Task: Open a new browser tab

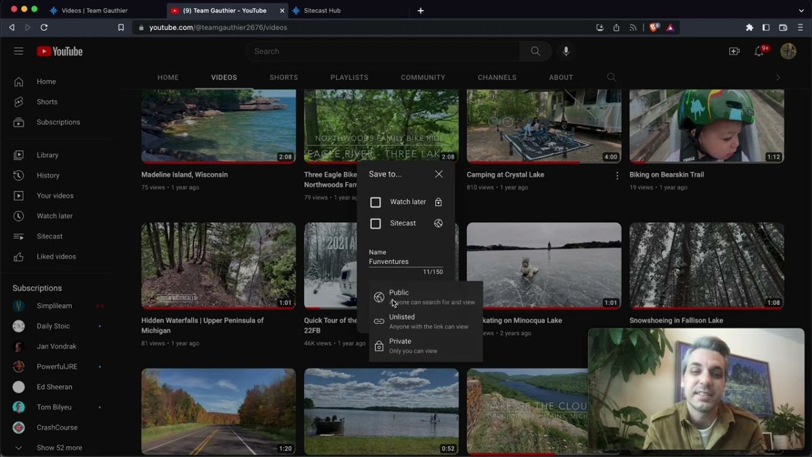Action: (x=420, y=11)
